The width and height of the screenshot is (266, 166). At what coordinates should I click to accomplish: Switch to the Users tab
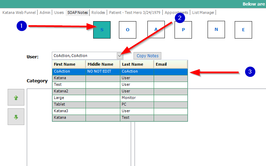pos(59,13)
